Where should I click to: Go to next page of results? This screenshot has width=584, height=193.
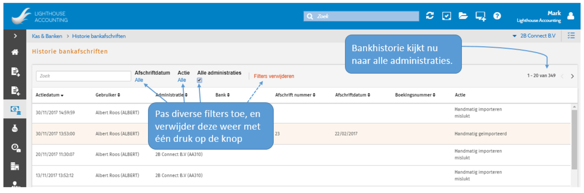click(x=572, y=76)
